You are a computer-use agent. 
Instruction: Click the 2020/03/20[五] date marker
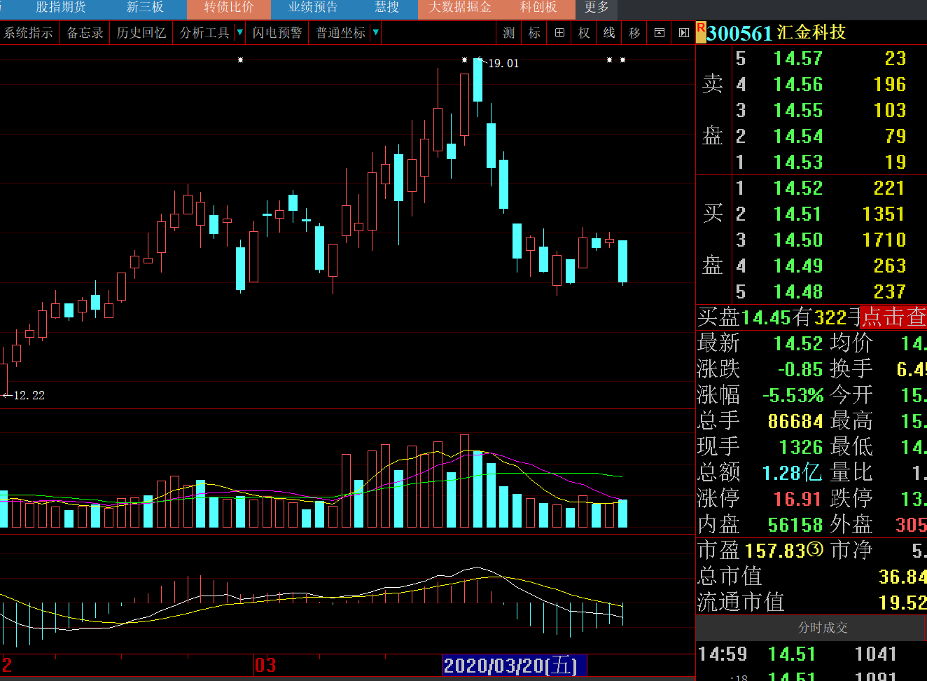pyautogui.click(x=515, y=666)
